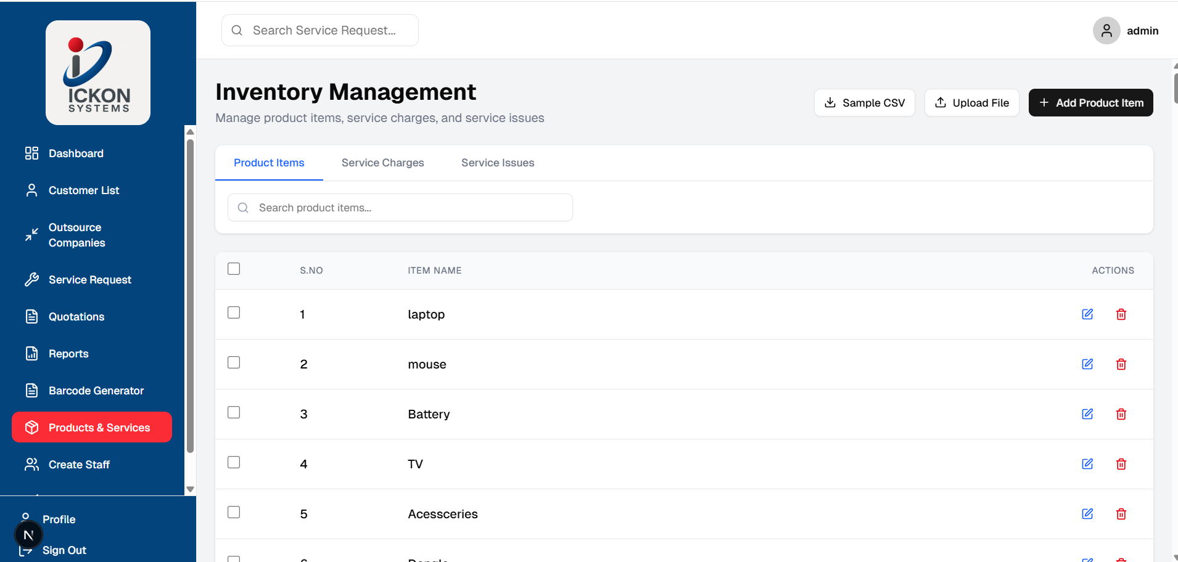Viewport: 1178px width, 562px height.
Task: Open the Service Issues tab
Action: pos(497,163)
